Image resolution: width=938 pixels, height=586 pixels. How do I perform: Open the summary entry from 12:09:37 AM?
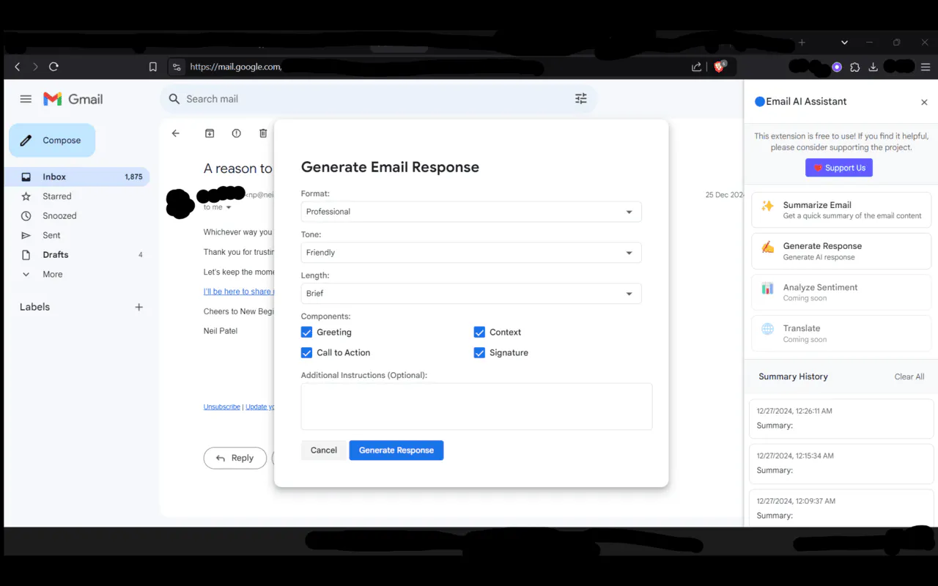841,508
